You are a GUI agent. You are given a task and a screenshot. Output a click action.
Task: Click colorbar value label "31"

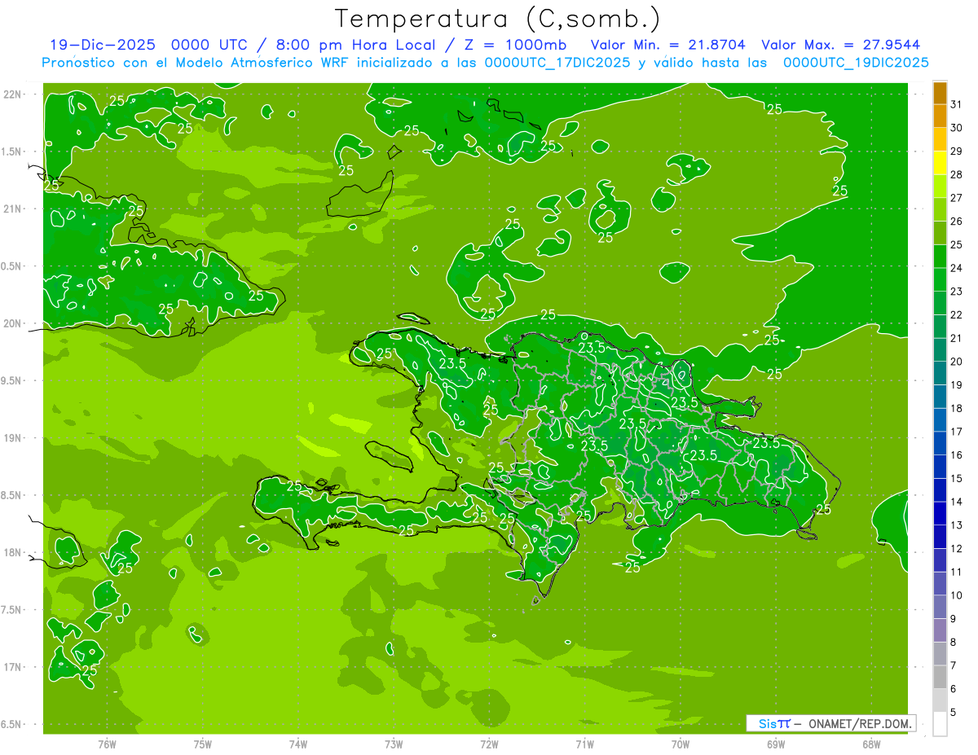tap(956, 104)
